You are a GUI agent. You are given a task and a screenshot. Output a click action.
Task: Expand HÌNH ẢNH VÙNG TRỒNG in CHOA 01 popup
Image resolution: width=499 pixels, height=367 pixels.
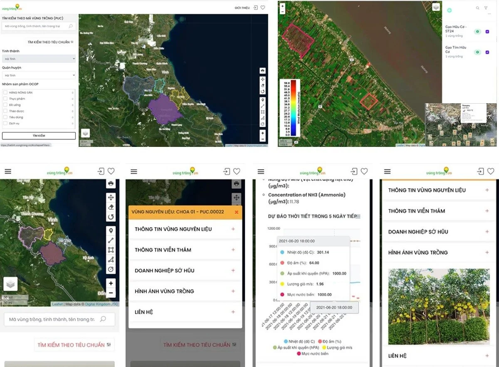185,291
